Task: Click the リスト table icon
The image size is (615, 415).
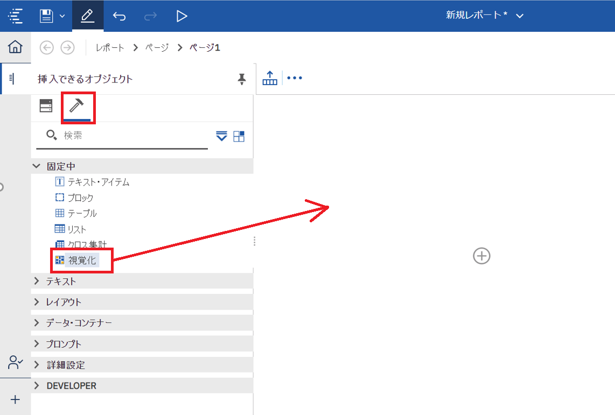Action: (x=60, y=228)
